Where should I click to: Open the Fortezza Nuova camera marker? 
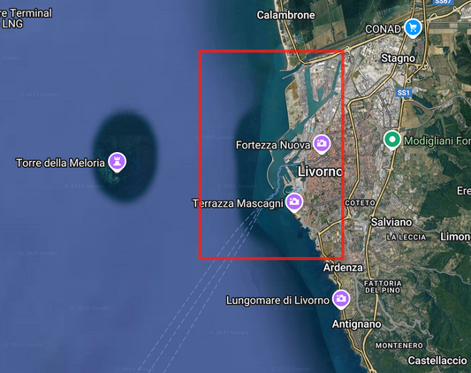322,144
